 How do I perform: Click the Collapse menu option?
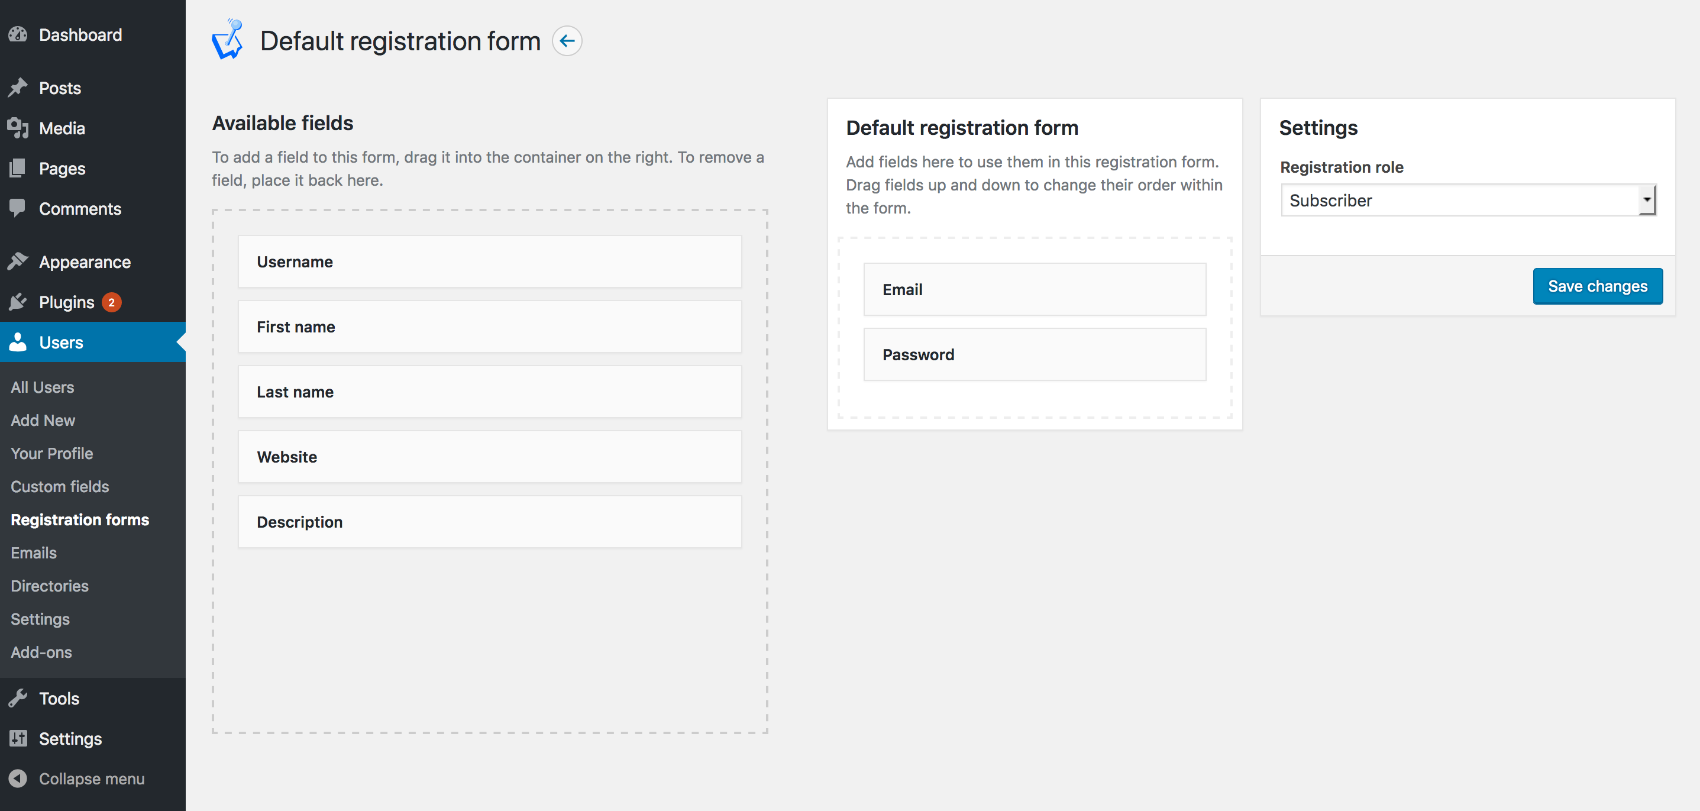click(93, 778)
